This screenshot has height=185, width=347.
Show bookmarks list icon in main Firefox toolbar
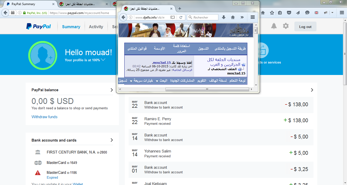(280, 13)
